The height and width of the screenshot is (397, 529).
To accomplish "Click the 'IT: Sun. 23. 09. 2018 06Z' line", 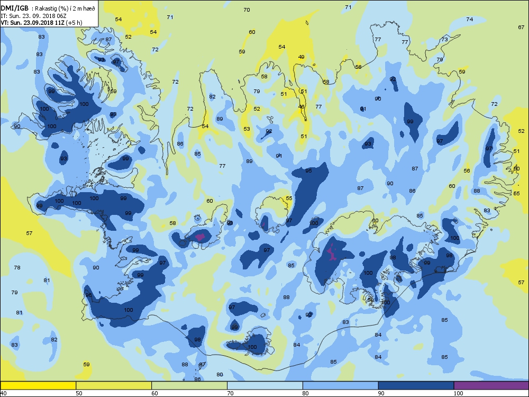I will (x=33, y=16).
